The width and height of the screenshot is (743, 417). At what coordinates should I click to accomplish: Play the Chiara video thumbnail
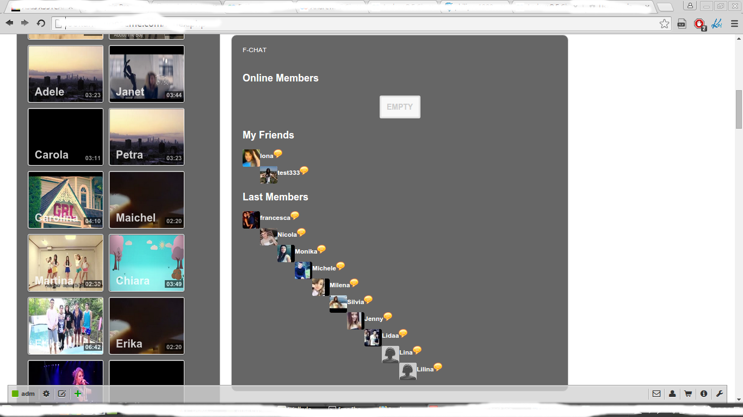(x=147, y=263)
